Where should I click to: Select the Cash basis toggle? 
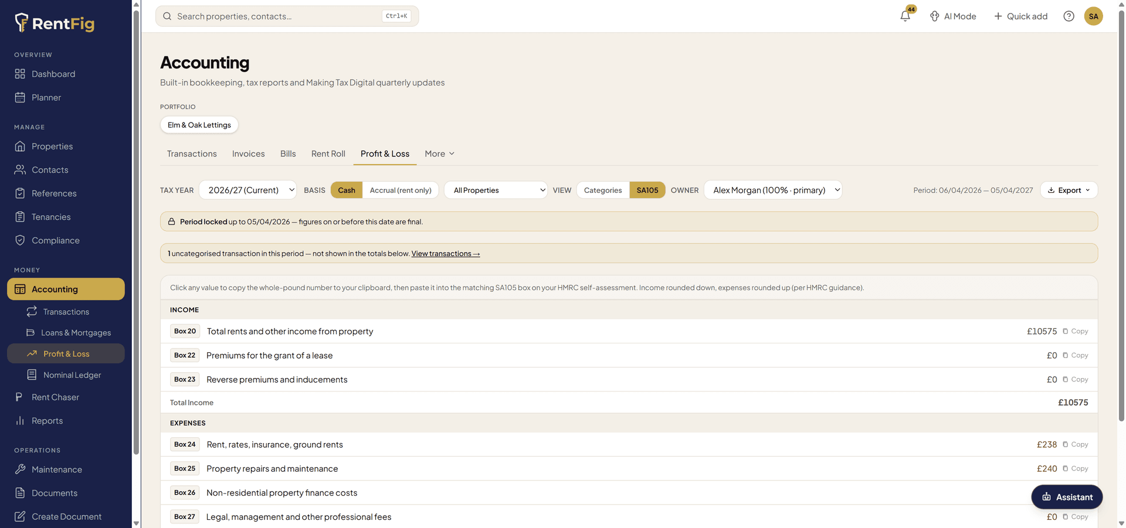coord(347,190)
